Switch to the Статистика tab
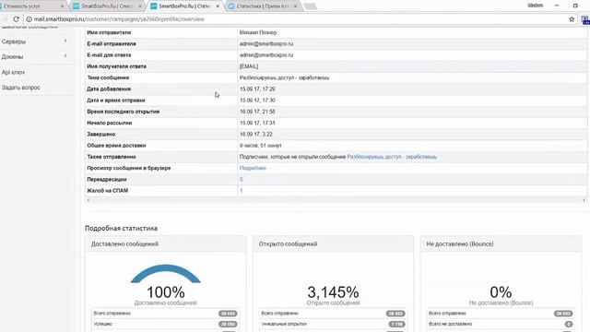 [261, 6]
